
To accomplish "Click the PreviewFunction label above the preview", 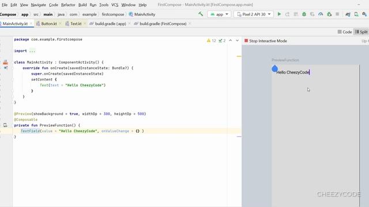I will point(285,60).
